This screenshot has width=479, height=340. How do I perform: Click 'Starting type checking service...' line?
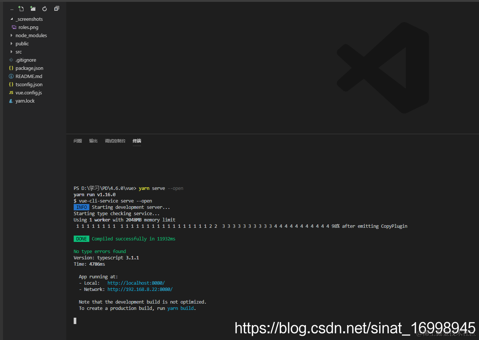[116, 213]
